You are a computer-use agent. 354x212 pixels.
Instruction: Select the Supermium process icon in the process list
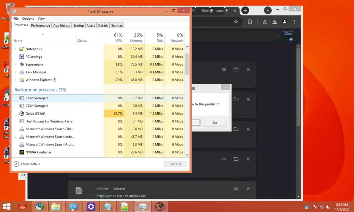pos(22,64)
